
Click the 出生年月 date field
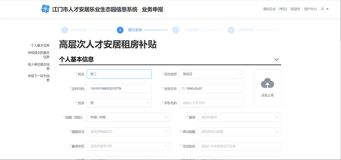212,88
